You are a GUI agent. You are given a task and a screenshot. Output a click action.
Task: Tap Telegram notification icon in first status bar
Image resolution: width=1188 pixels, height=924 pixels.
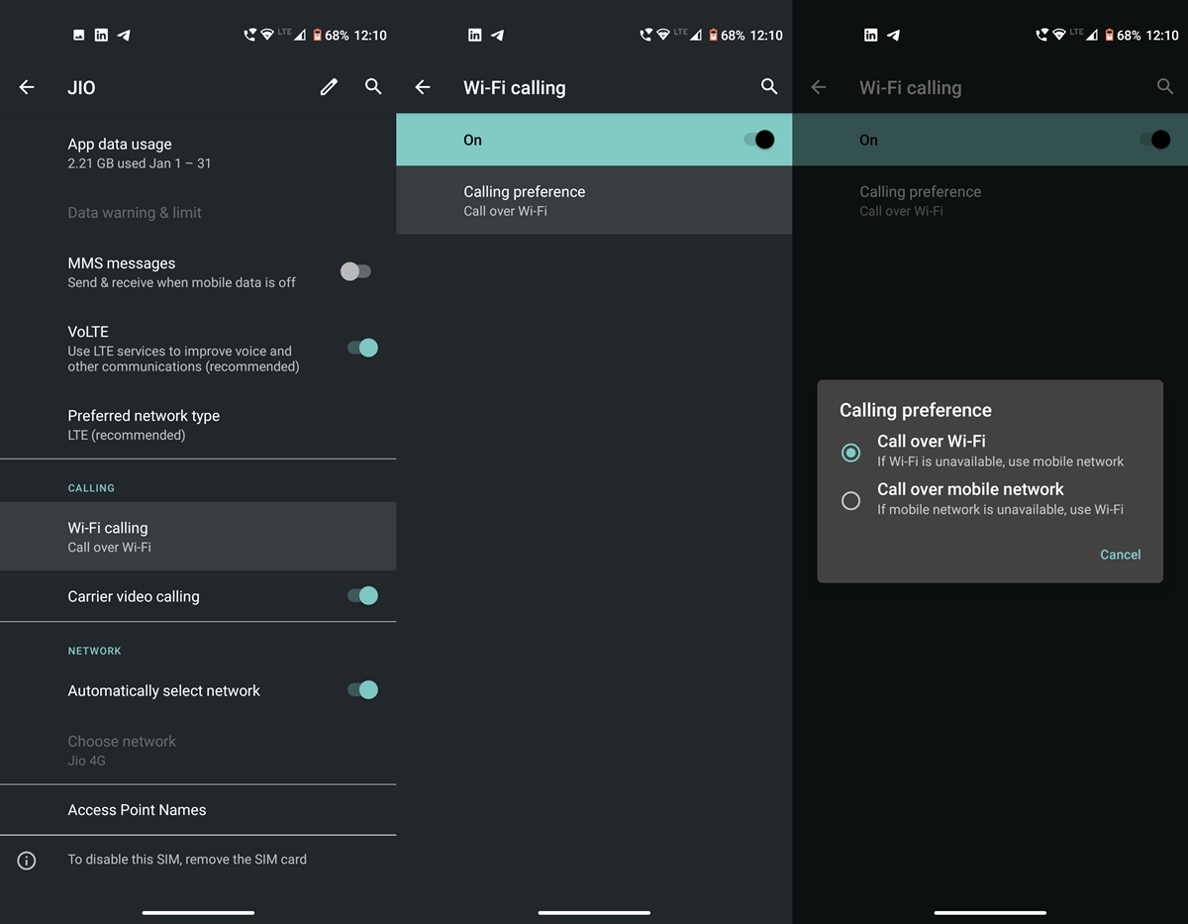(124, 35)
